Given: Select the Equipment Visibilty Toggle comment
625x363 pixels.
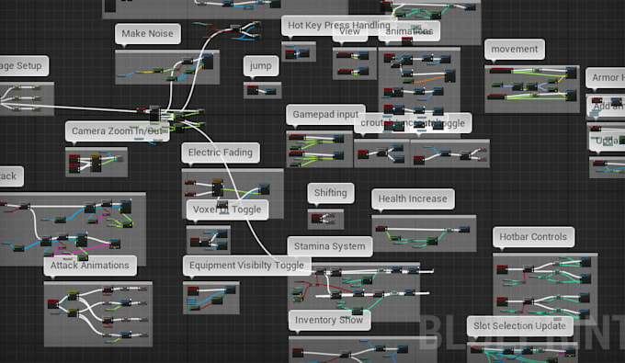Looking at the screenshot, I should 246,266.
